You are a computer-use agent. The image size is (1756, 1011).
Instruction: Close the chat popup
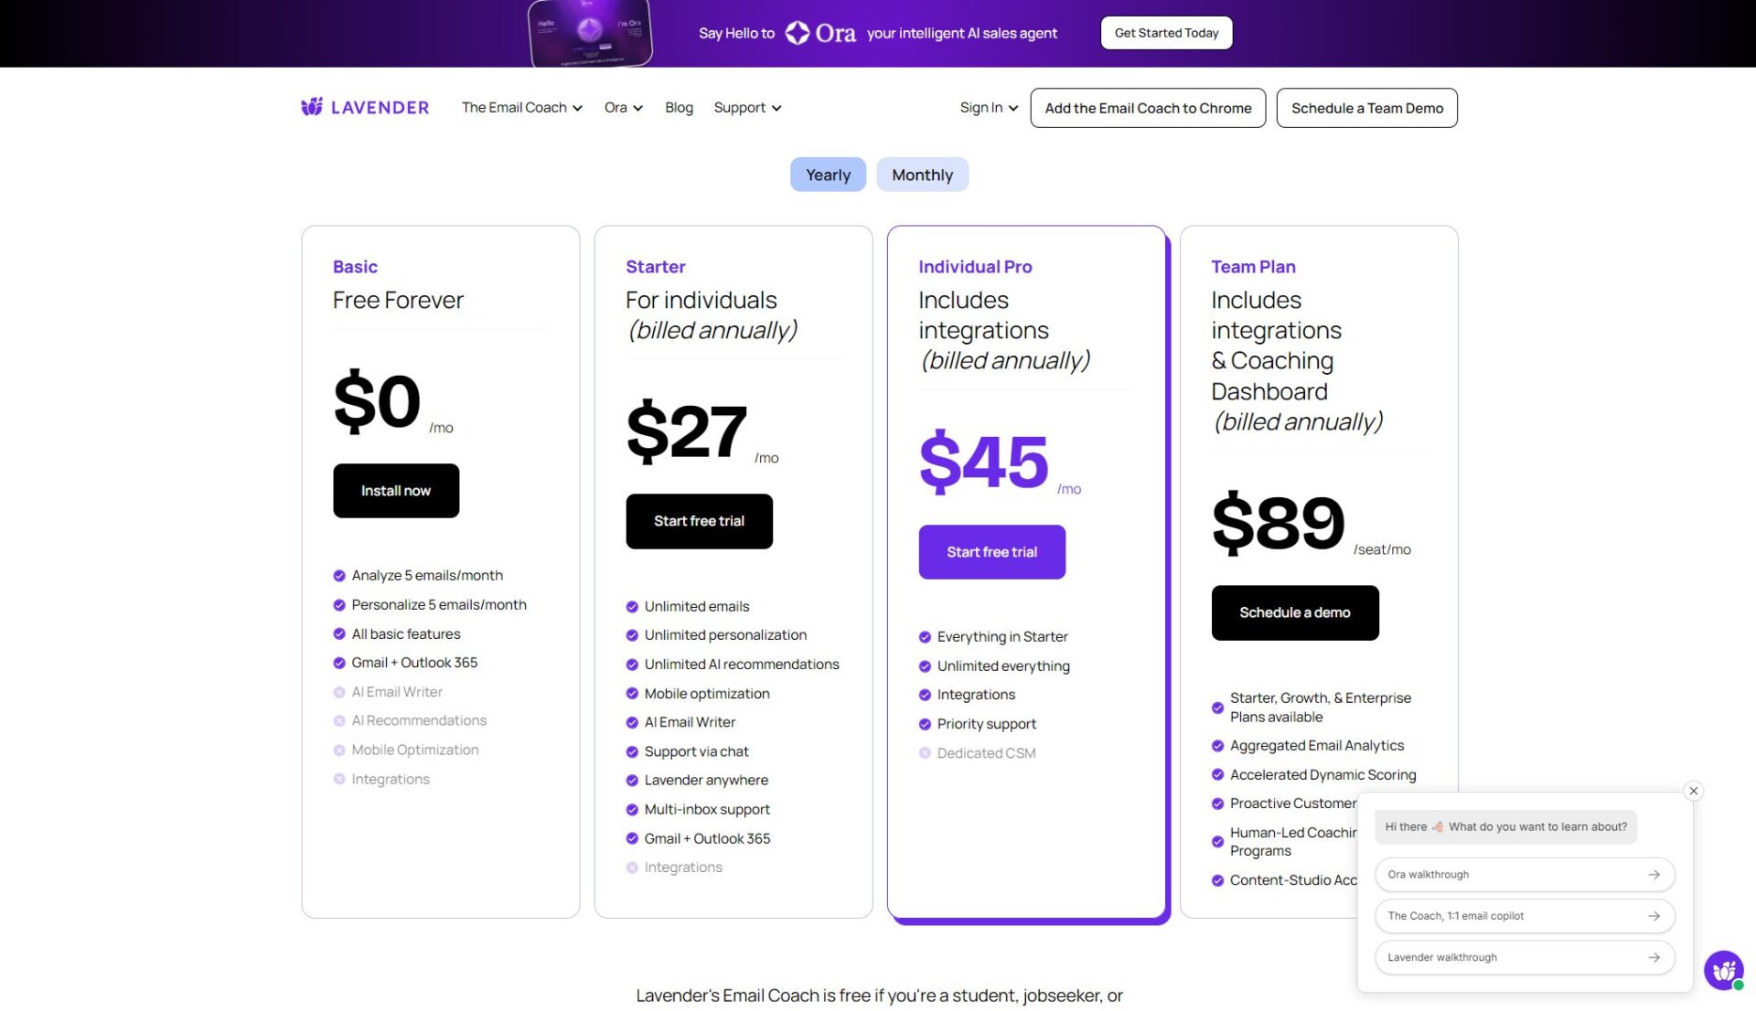[1693, 791]
